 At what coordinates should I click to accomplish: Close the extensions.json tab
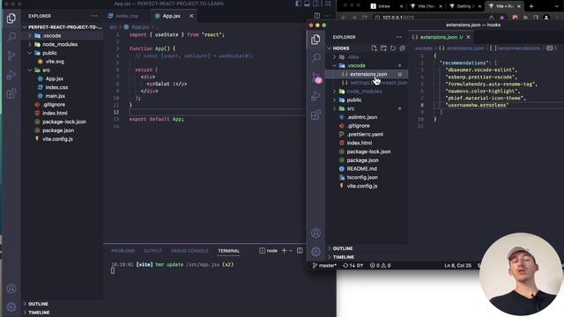[x=468, y=37]
